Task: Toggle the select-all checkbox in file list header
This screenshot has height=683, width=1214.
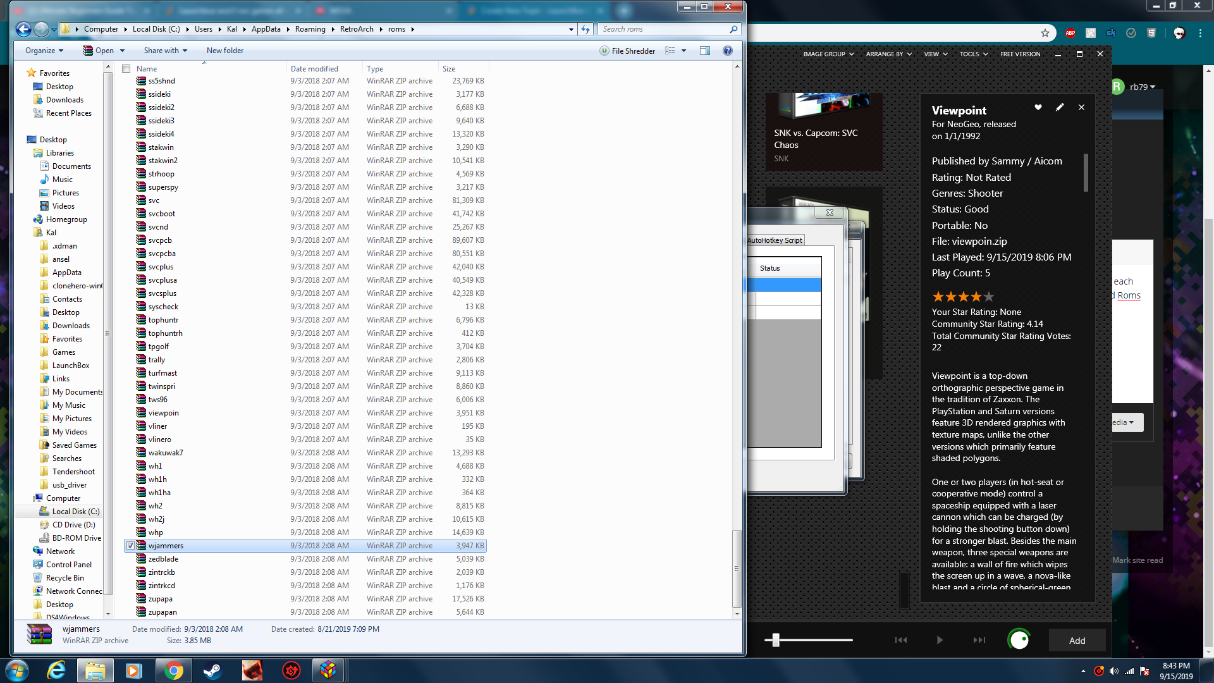Action: tap(126, 68)
